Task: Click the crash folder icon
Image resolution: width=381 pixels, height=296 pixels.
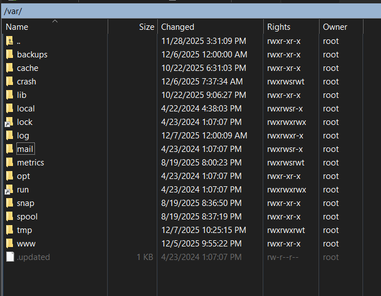Action: click(10, 82)
